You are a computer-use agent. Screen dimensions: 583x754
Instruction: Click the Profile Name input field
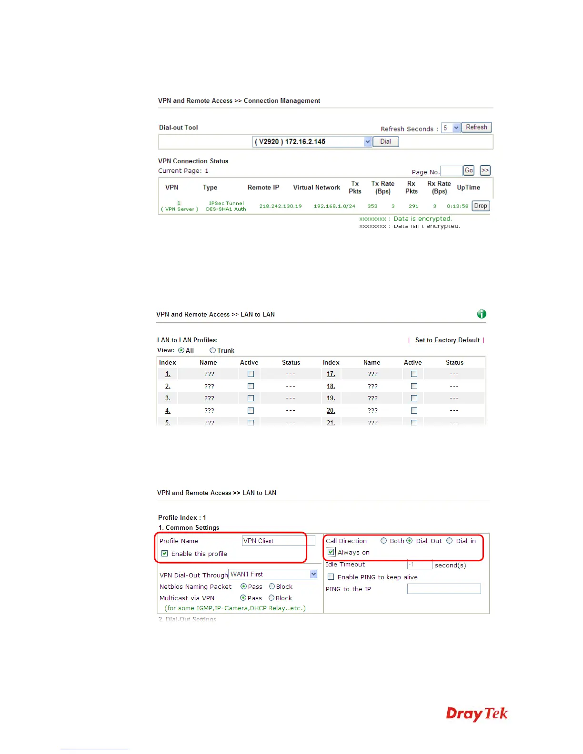click(279, 541)
